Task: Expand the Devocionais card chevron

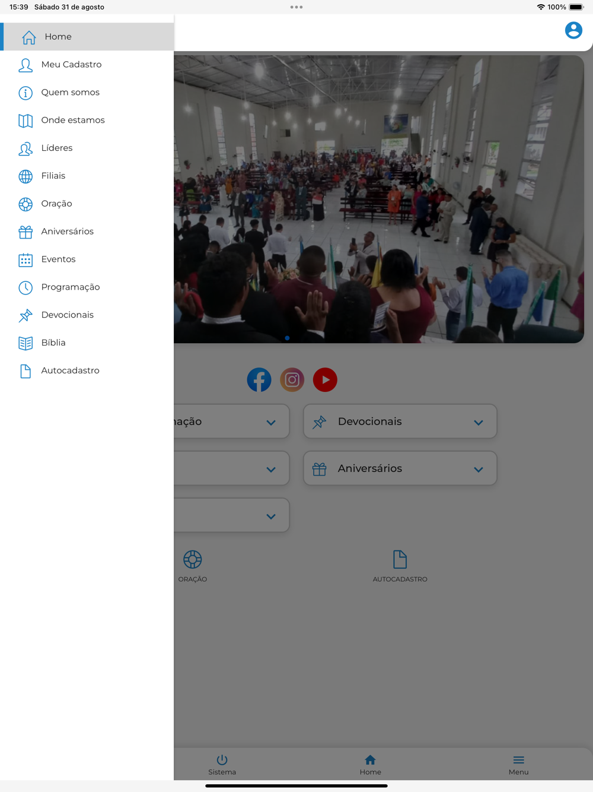Action: tap(479, 423)
